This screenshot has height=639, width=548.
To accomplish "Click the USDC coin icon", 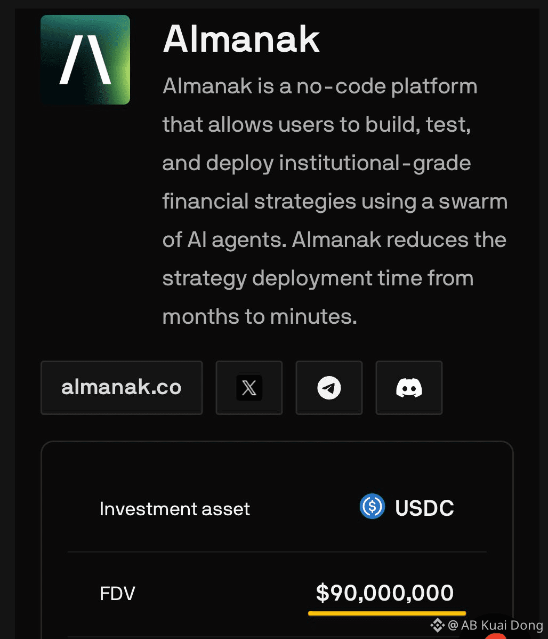I will 372,507.
